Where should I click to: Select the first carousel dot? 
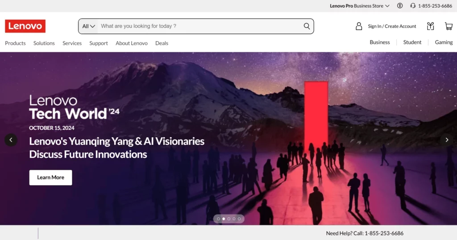(x=218, y=219)
